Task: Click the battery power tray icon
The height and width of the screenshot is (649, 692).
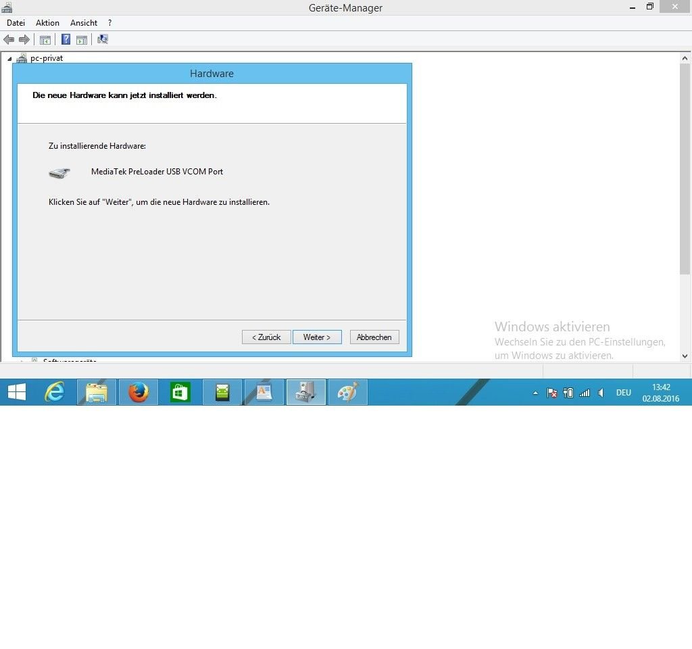Action: [x=568, y=393]
